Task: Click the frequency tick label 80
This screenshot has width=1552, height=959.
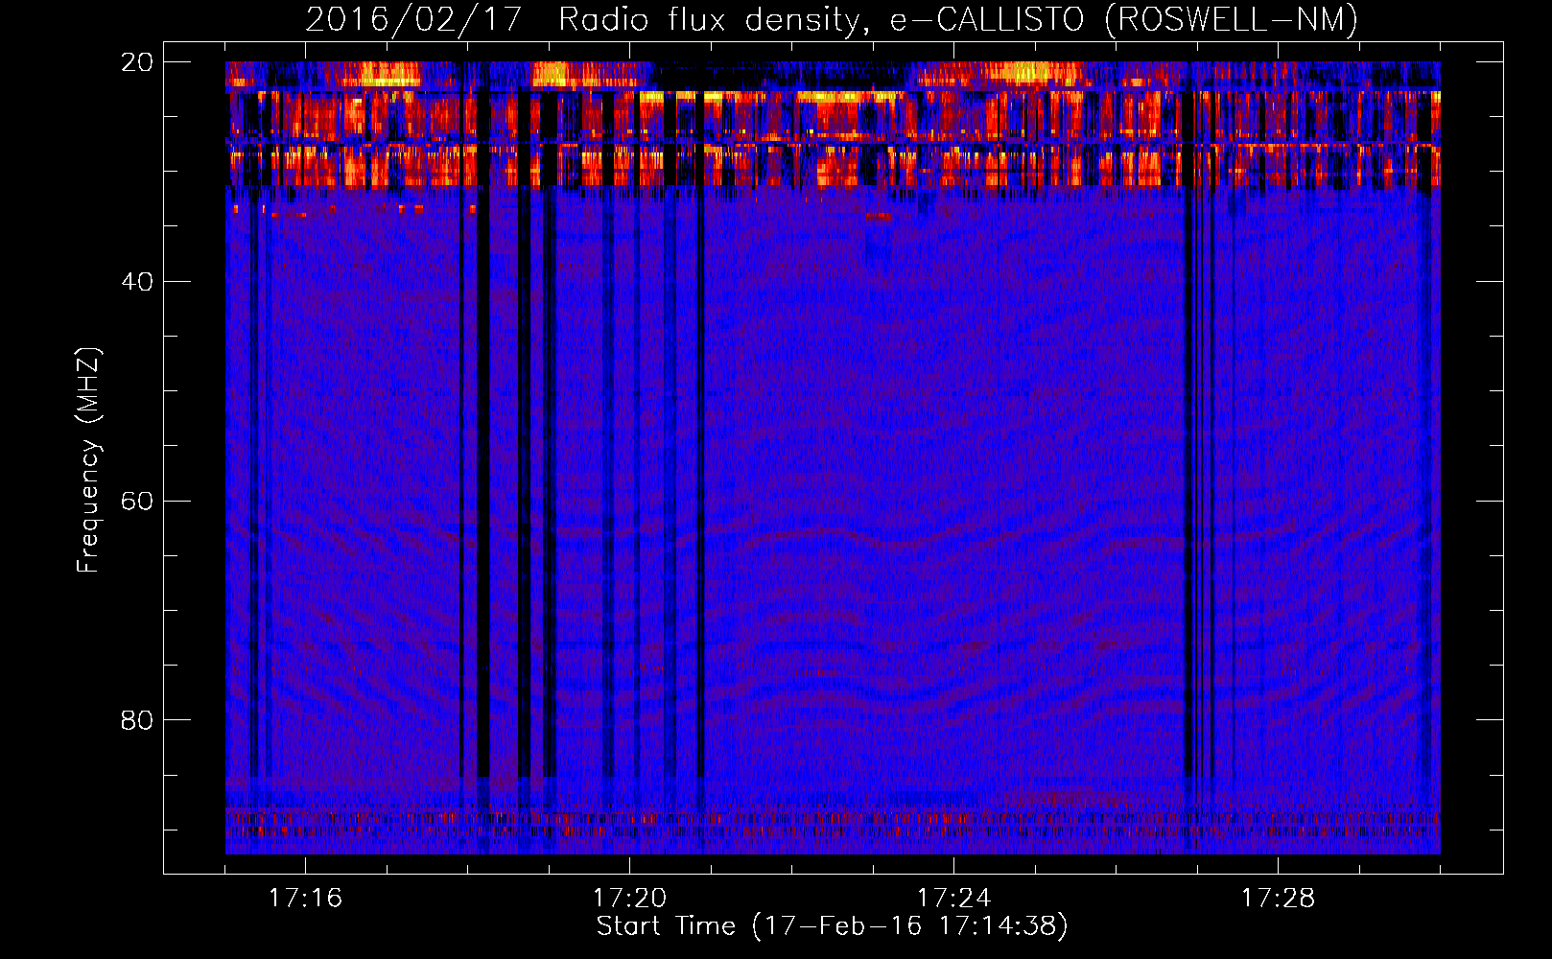Action: [137, 720]
